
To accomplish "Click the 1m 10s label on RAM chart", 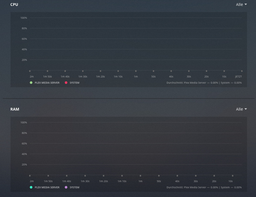I will (x=122, y=181).
